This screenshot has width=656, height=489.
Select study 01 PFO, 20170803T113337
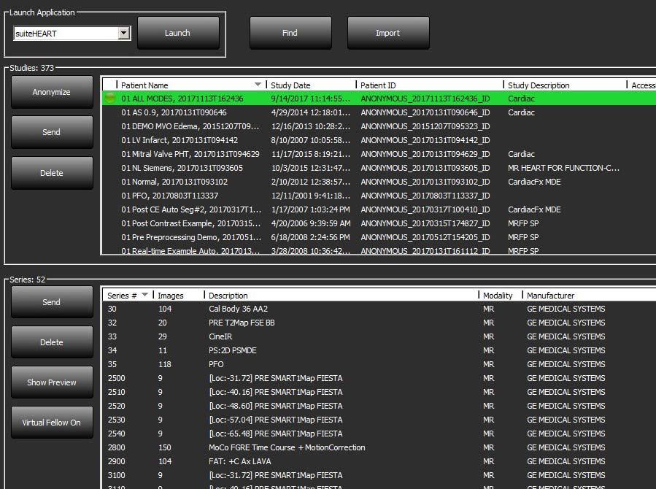click(379, 196)
